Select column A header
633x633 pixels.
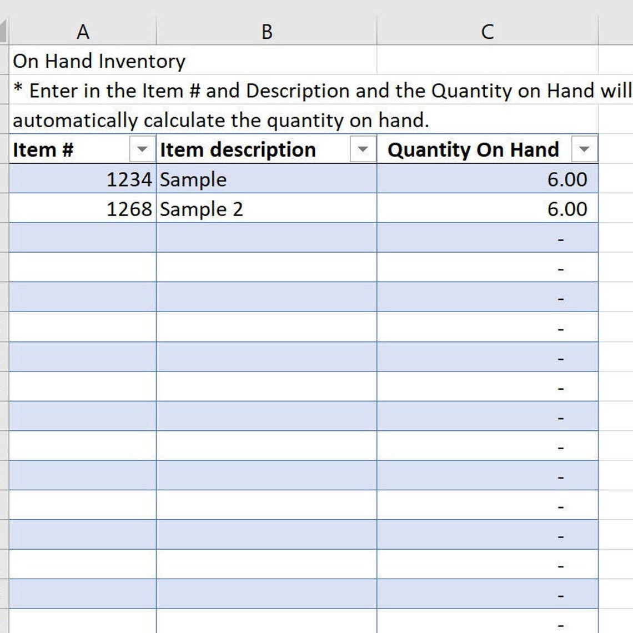point(82,32)
